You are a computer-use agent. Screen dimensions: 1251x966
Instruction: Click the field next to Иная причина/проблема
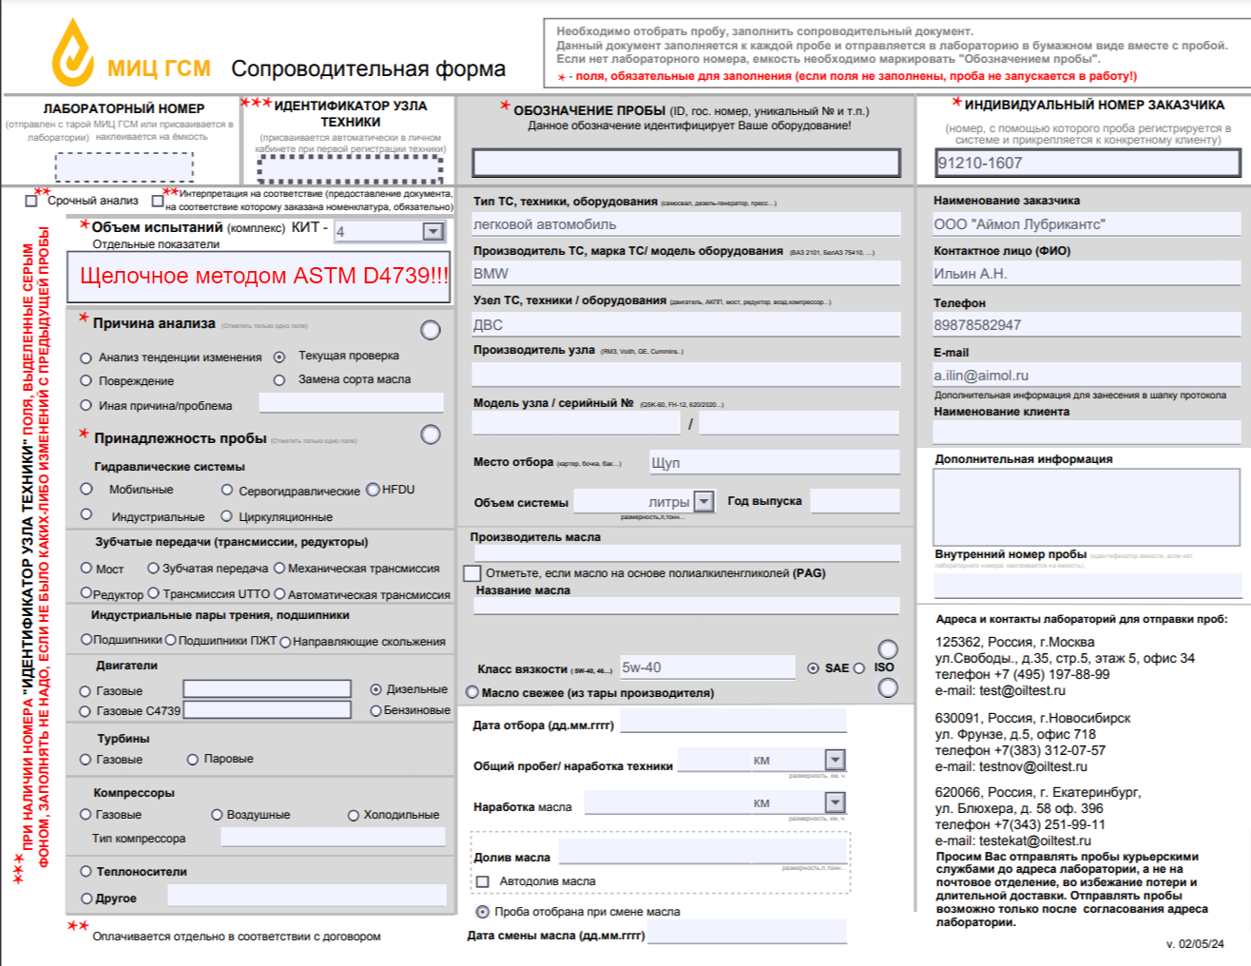(x=351, y=402)
